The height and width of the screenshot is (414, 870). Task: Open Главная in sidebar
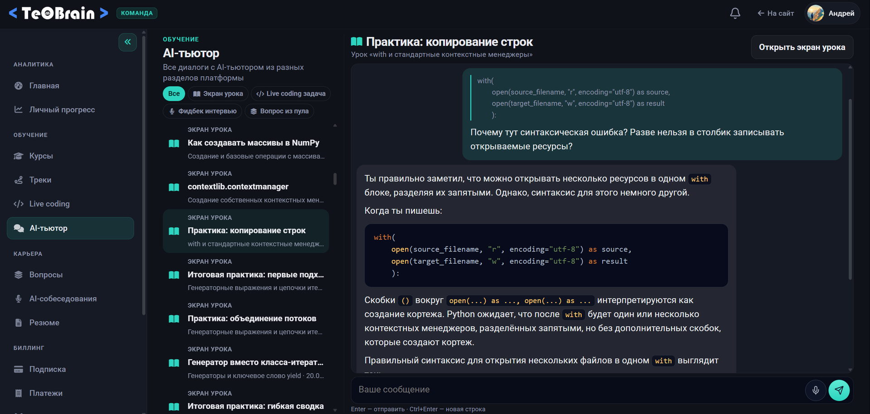(70, 86)
